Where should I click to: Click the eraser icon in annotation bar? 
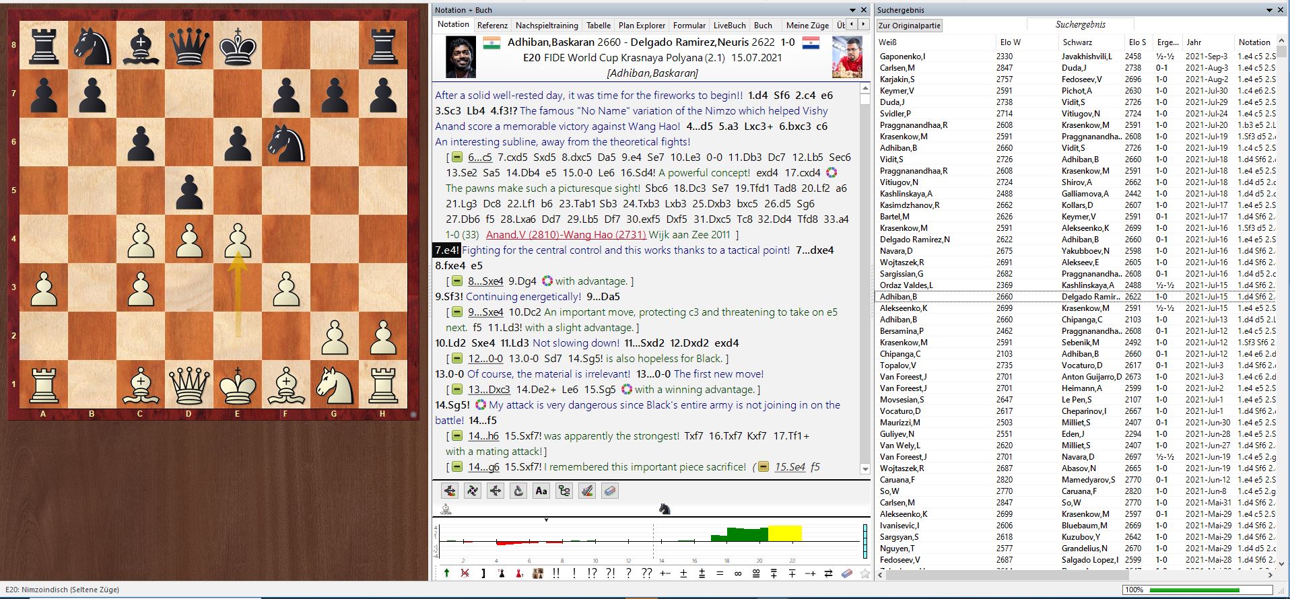847,573
